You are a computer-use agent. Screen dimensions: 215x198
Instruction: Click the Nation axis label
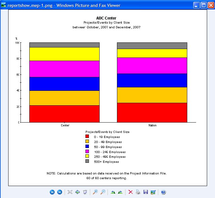(x=153, y=125)
